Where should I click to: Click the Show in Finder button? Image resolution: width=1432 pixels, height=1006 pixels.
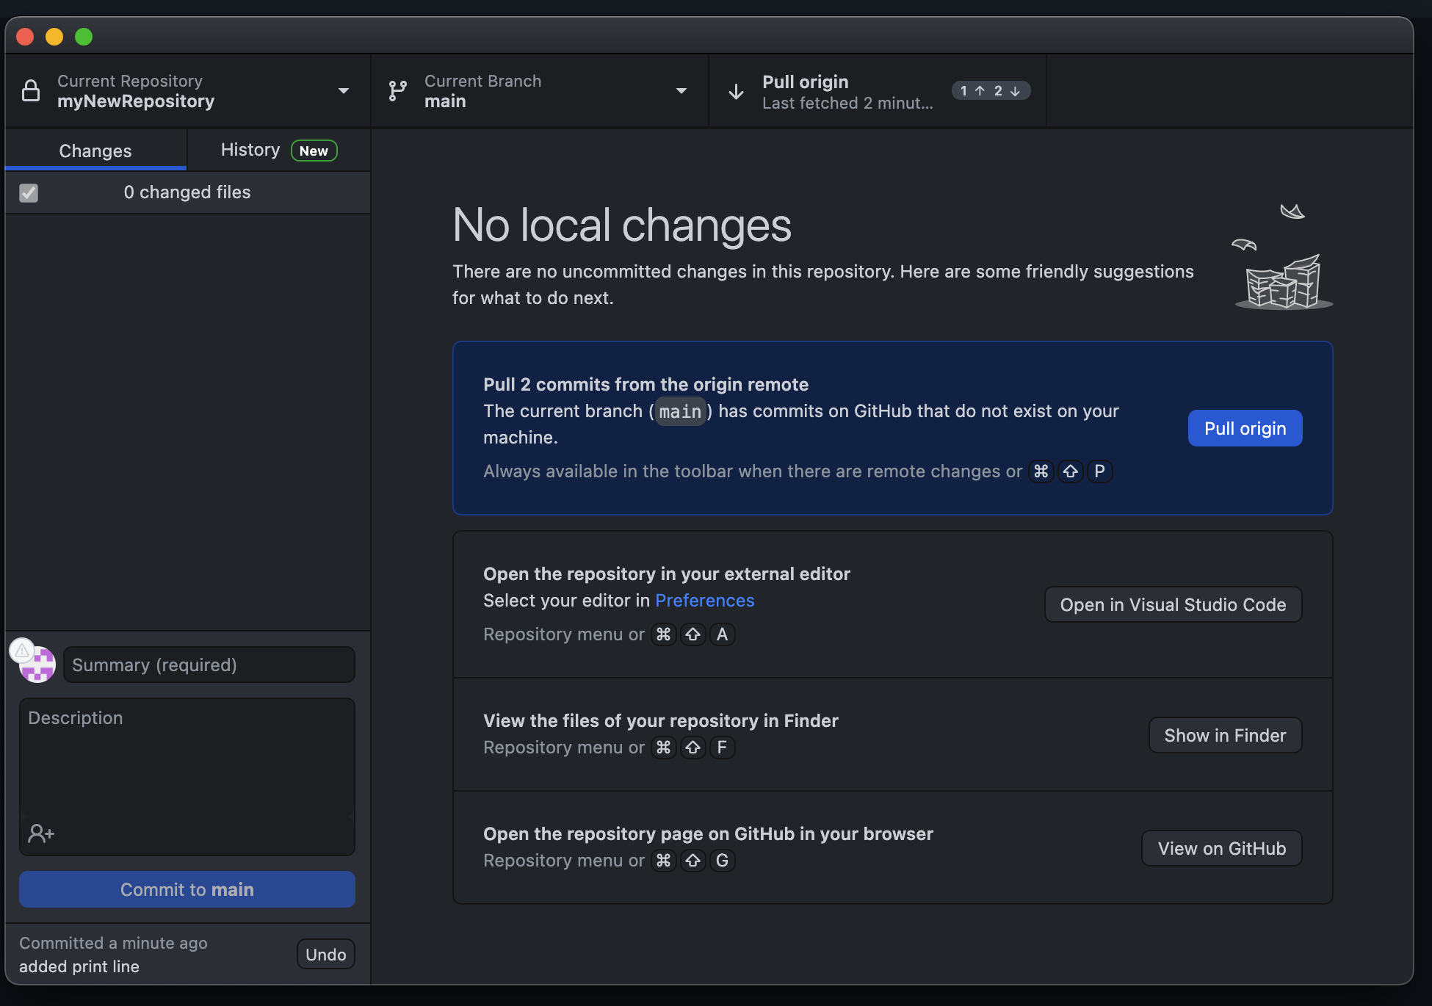pos(1225,735)
